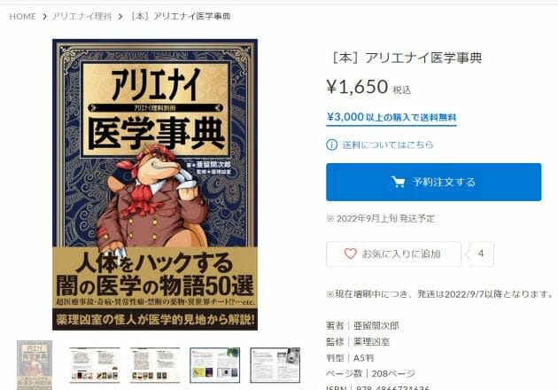Click the chevron after アリエナイ理科
Viewport: 558px width, 390px height.
[120, 16]
